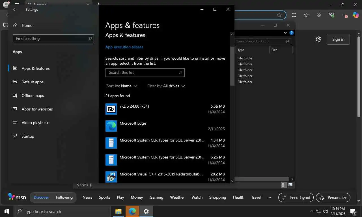362x217 pixels.
Task: Open new tab page settings gear
Action: click(319, 39)
